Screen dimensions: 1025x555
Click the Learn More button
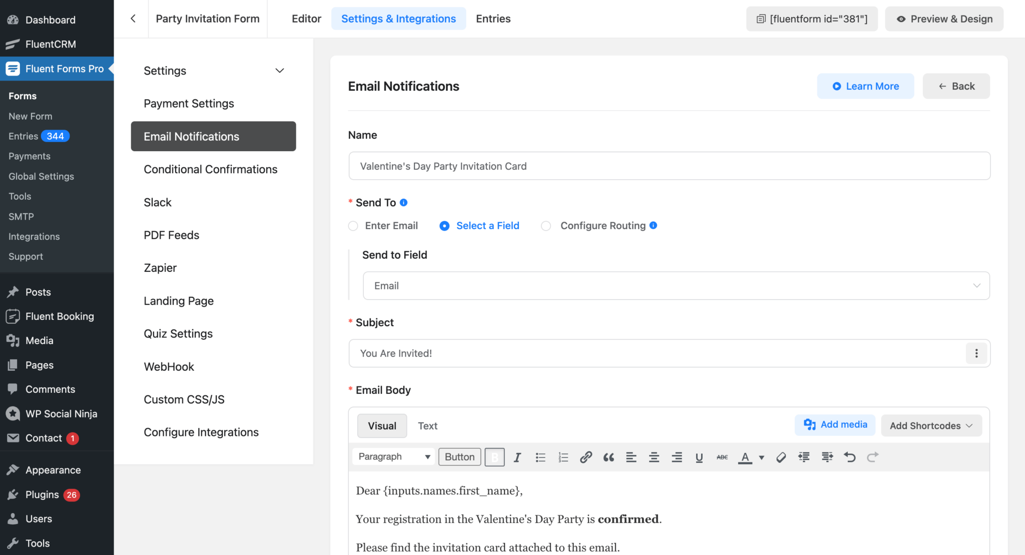click(865, 86)
